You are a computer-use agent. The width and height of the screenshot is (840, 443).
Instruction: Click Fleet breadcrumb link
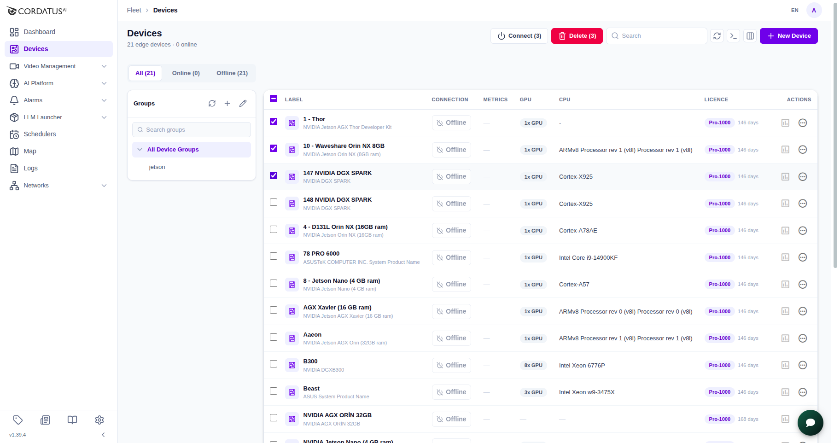134,10
